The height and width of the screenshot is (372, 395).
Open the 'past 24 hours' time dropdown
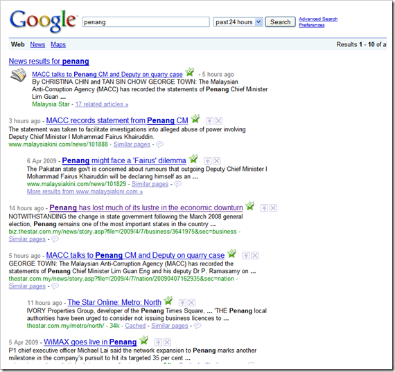(x=238, y=22)
